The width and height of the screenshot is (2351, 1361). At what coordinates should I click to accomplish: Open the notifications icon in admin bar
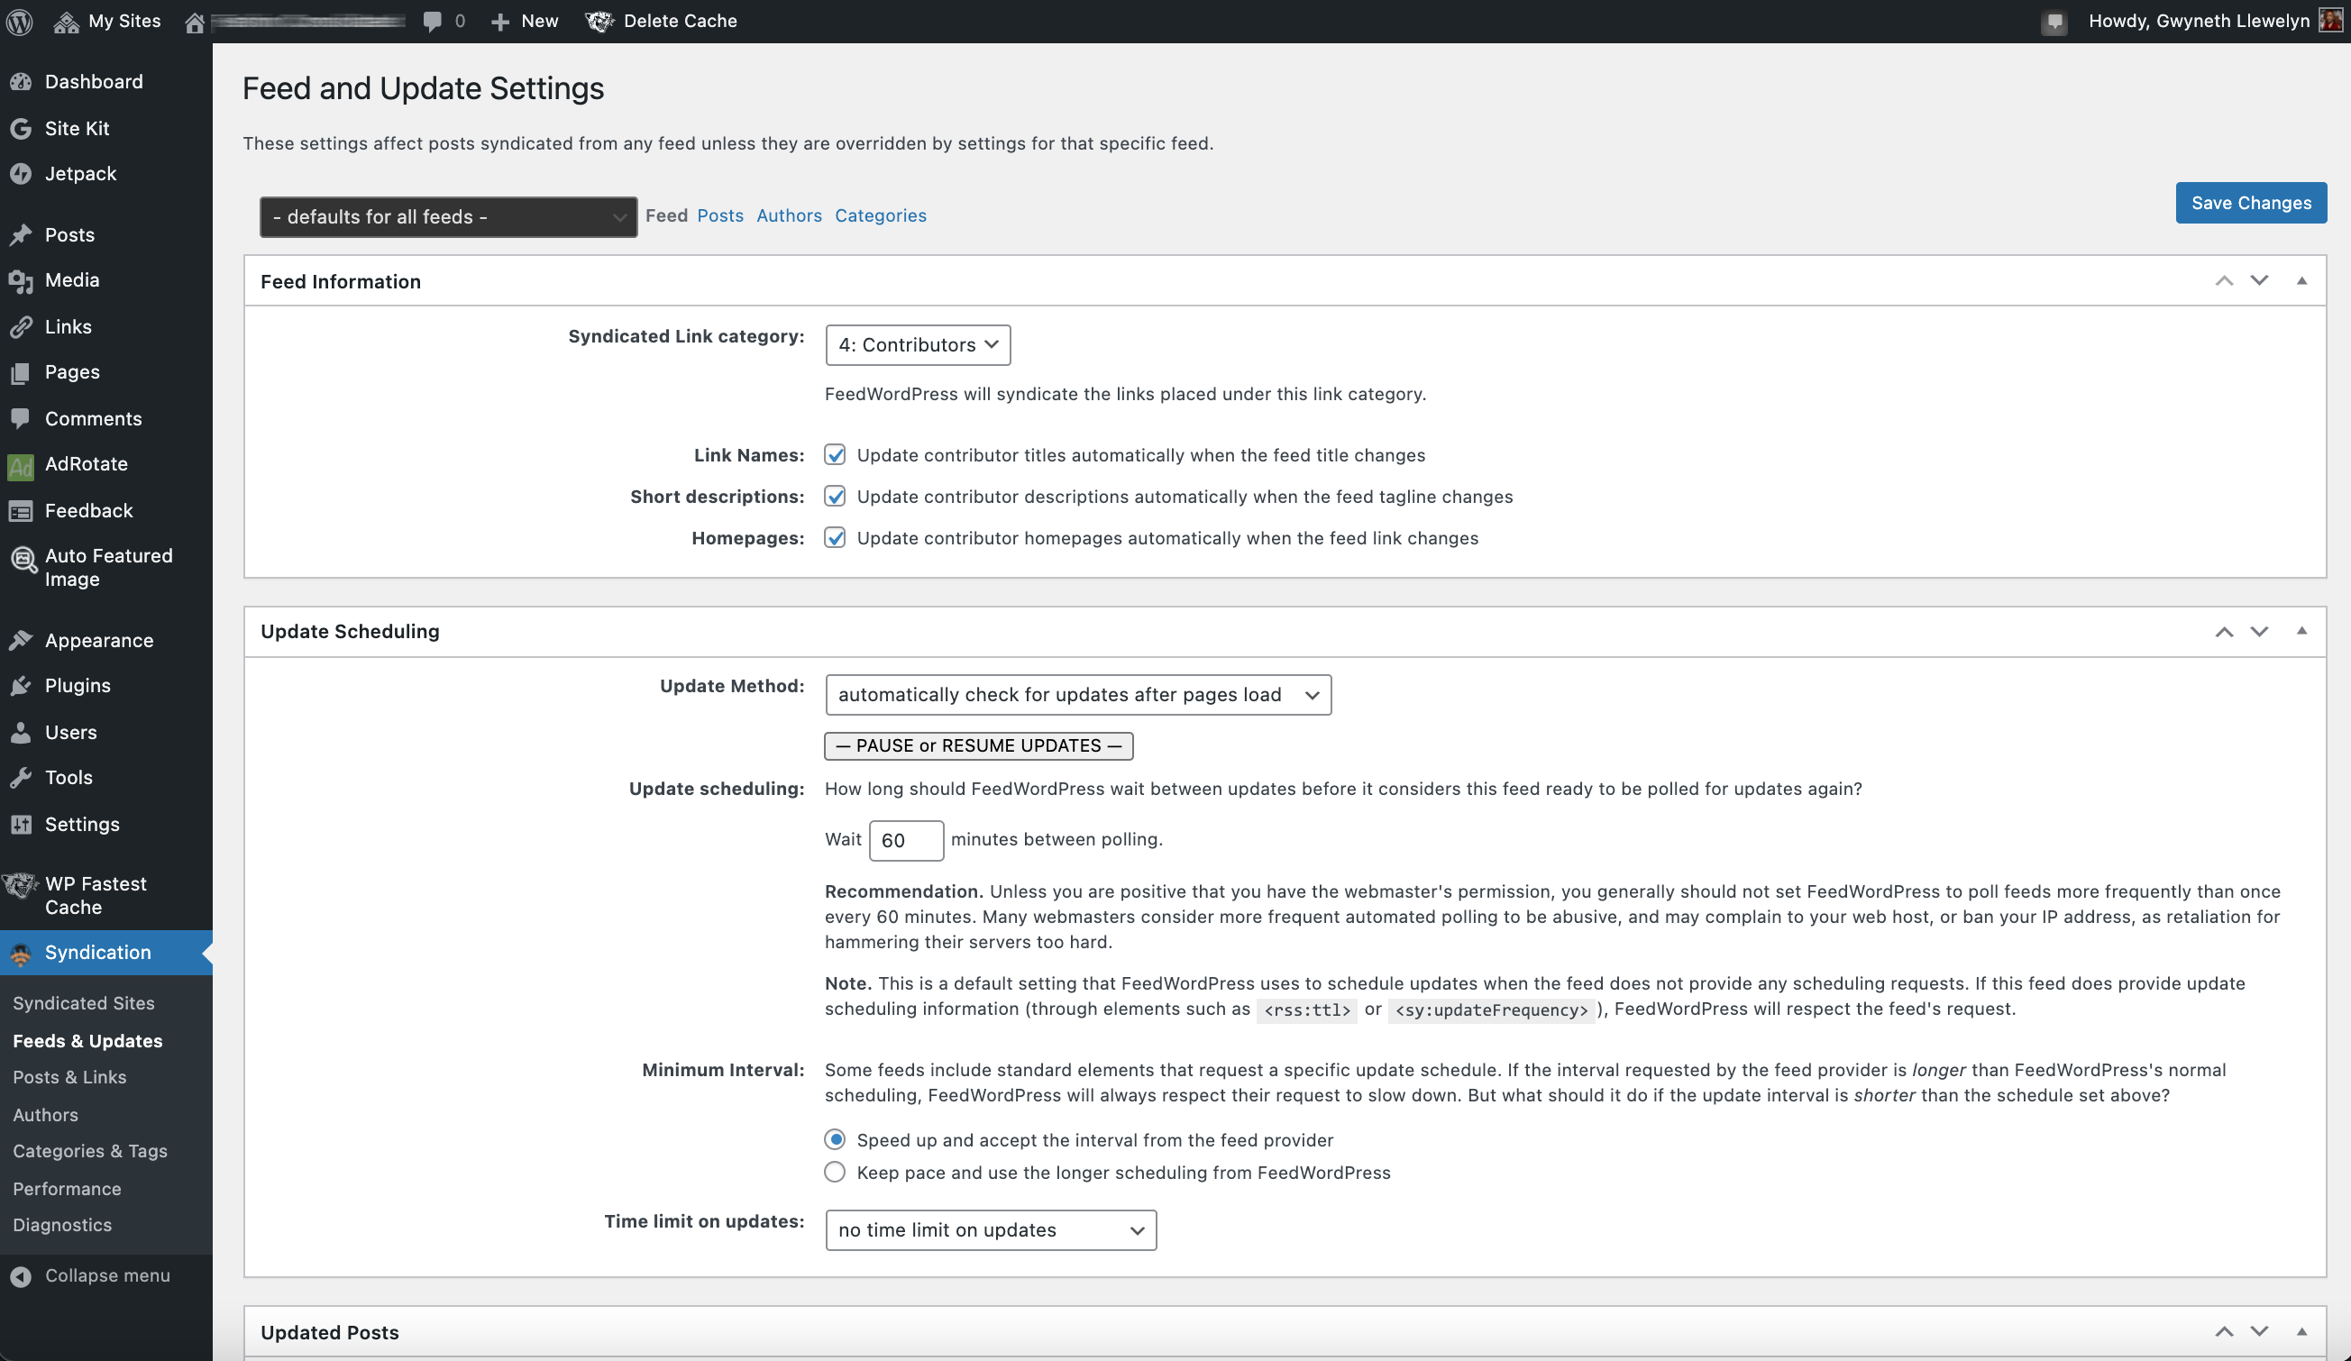[2054, 22]
